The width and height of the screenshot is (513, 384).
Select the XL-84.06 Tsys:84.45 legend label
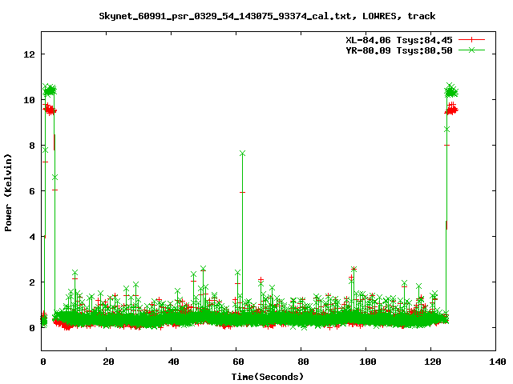397,39
